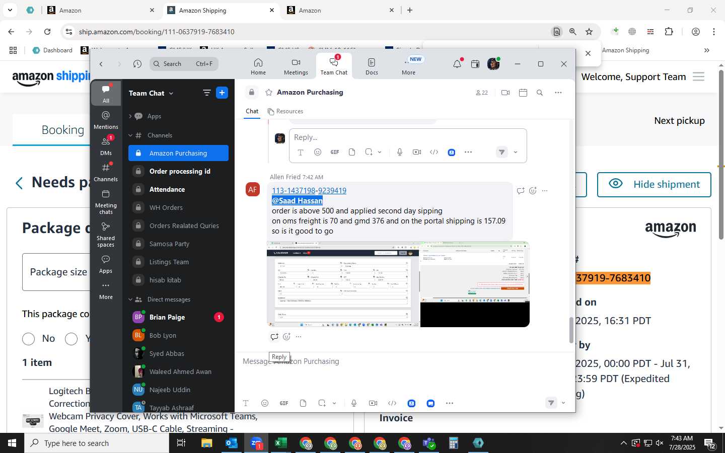Star the Amazon Purchasing channel
Screen dimensions: 725x453
269,93
